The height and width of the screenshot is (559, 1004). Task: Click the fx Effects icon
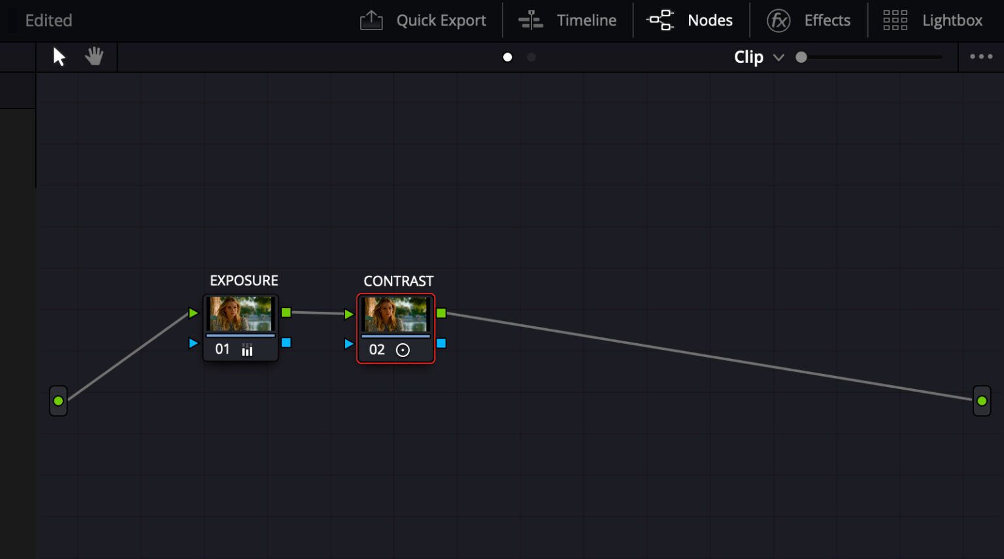point(777,20)
